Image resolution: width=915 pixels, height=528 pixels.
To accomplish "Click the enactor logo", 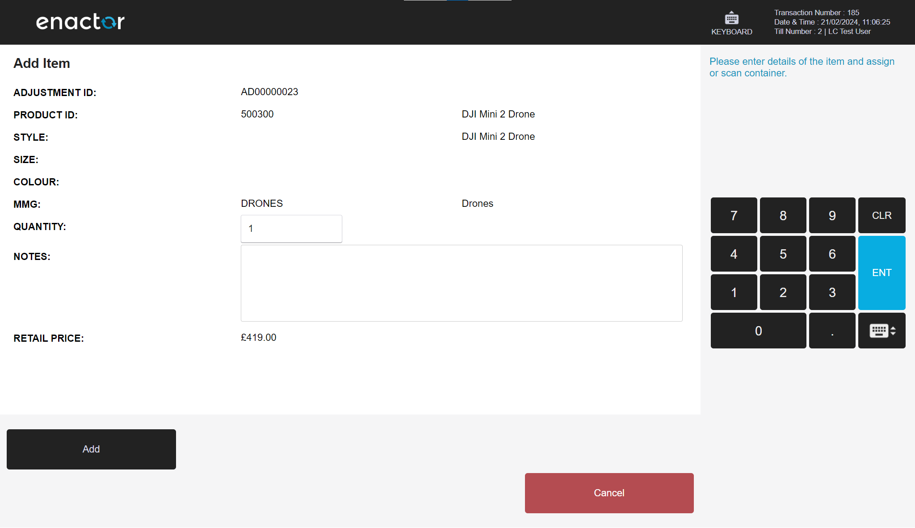I will (x=80, y=21).
